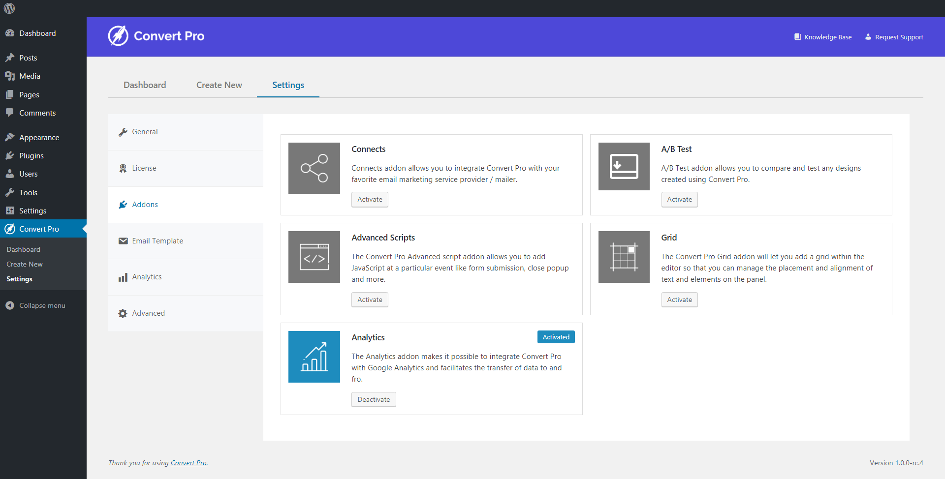Screen dimensions: 945x479
Task: Open the Email Template settings section
Action: (x=186, y=241)
